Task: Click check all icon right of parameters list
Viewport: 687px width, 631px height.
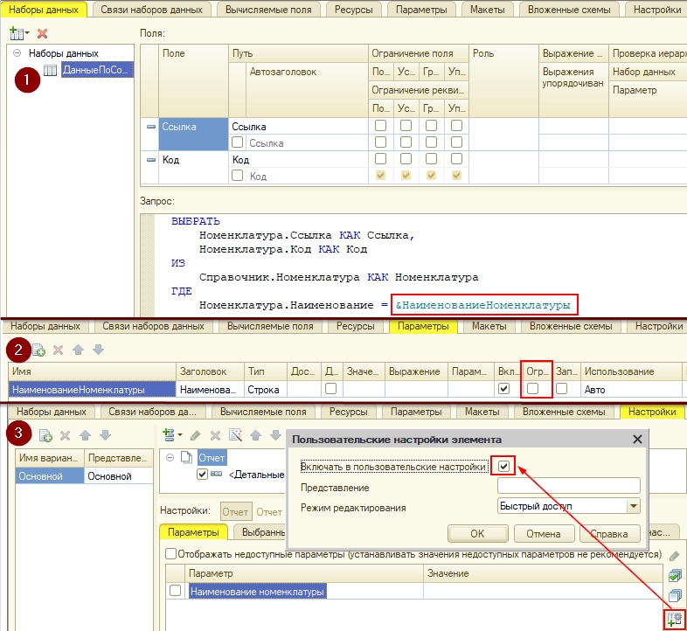Action: 675,575
